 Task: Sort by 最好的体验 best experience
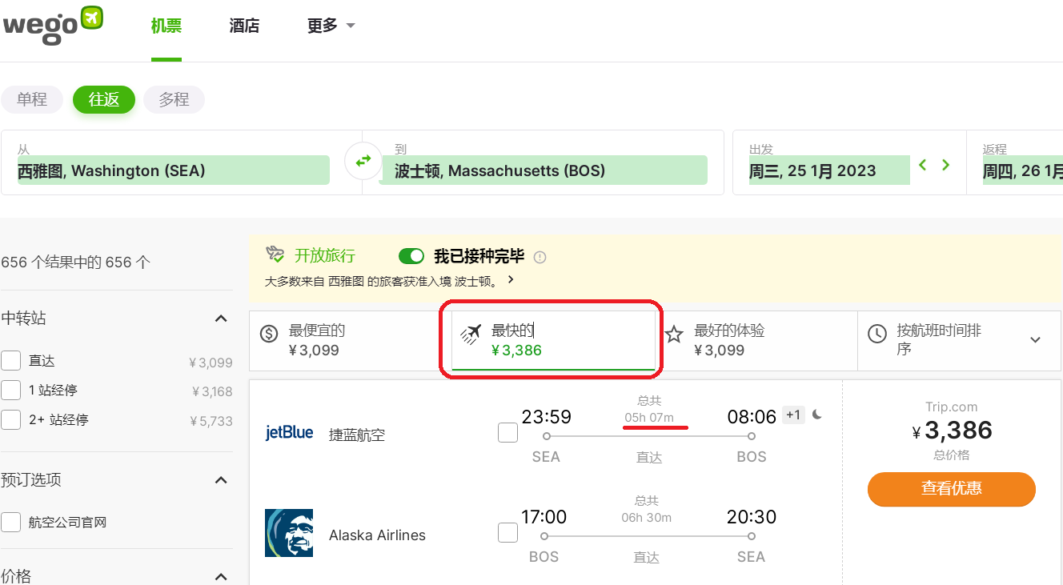(756, 340)
